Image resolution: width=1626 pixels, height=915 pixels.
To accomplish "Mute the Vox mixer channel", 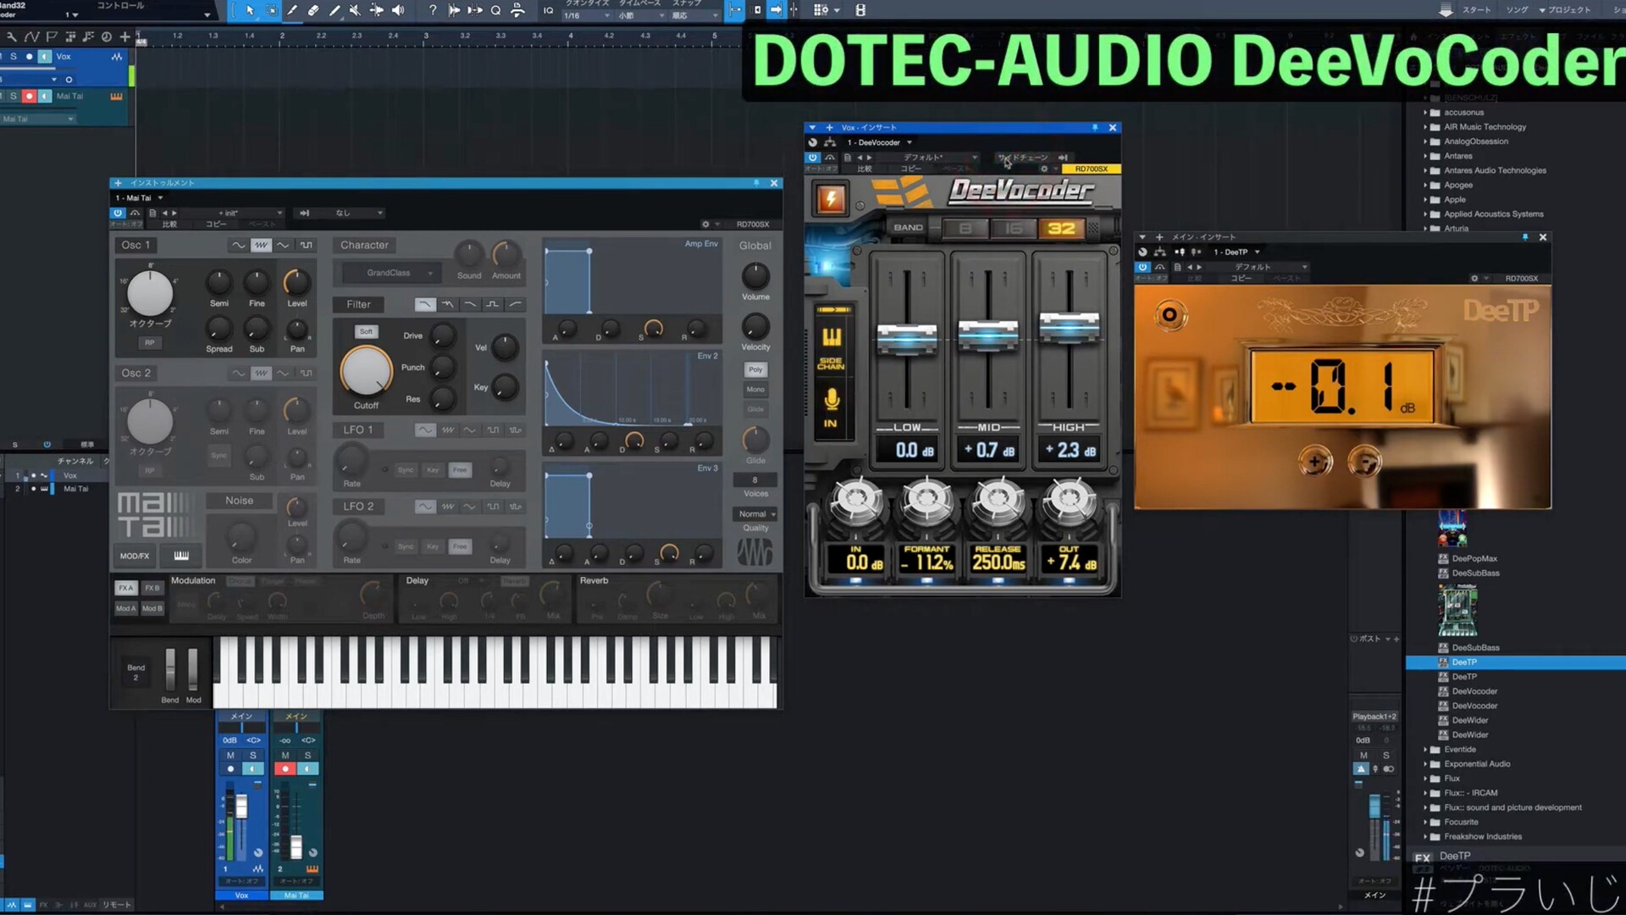I will [230, 755].
